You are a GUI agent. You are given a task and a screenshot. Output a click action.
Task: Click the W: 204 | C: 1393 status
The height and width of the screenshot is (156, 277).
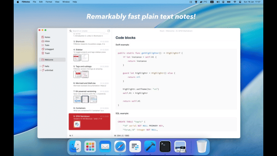[x=122, y=136]
